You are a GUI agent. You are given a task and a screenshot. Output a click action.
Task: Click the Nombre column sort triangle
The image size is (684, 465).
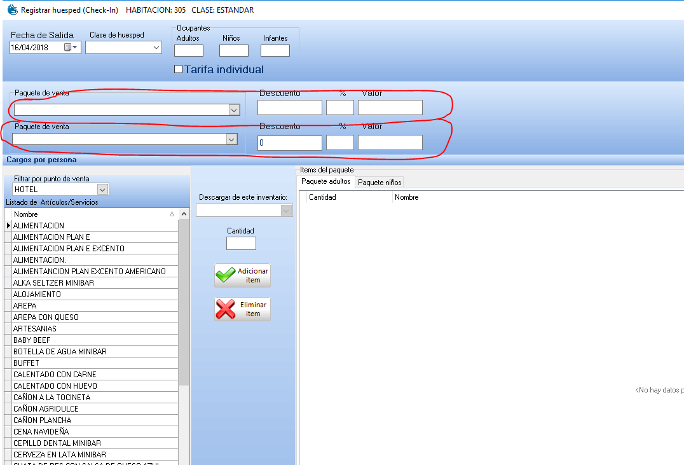pyautogui.click(x=172, y=214)
